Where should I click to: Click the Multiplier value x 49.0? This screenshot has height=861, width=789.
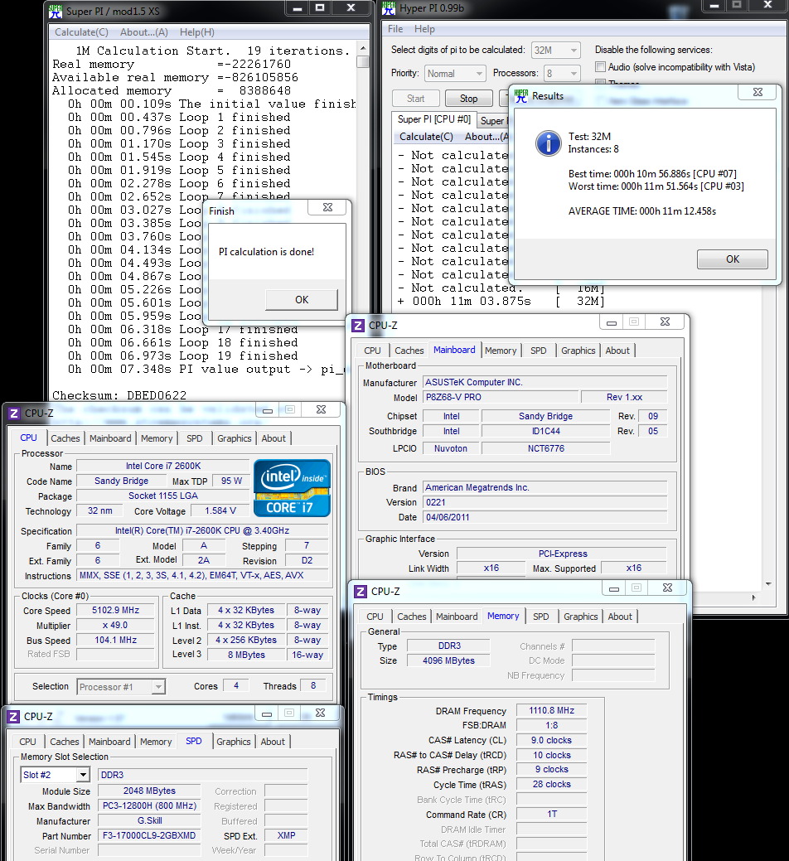[116, 625]
